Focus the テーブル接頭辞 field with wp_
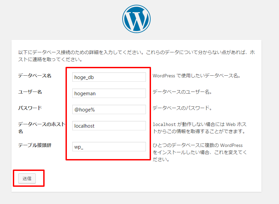The height and width of the screenshot is (204, 279). 109,147
